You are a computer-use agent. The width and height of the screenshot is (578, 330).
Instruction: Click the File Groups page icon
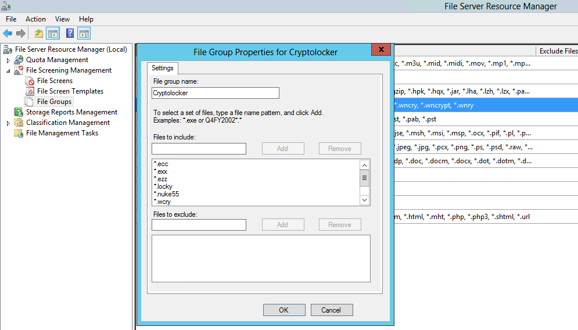[30, 102]
